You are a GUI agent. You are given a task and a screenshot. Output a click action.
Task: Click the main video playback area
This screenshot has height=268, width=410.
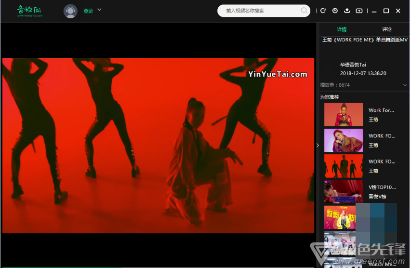[x=158, y=145]
